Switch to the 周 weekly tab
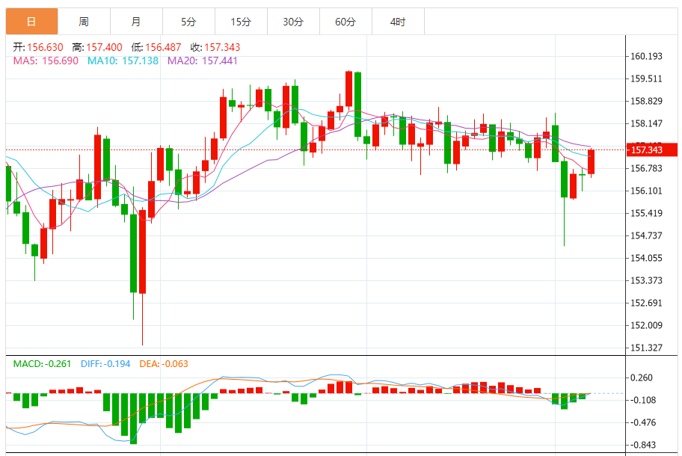682x456 pixels. click(x=84, y=21)
